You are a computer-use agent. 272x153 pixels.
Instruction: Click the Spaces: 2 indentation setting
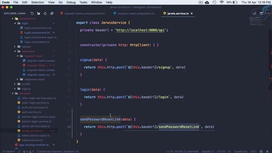(x=208, y=151)
